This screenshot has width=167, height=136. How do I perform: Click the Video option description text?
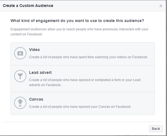[88, 57]
